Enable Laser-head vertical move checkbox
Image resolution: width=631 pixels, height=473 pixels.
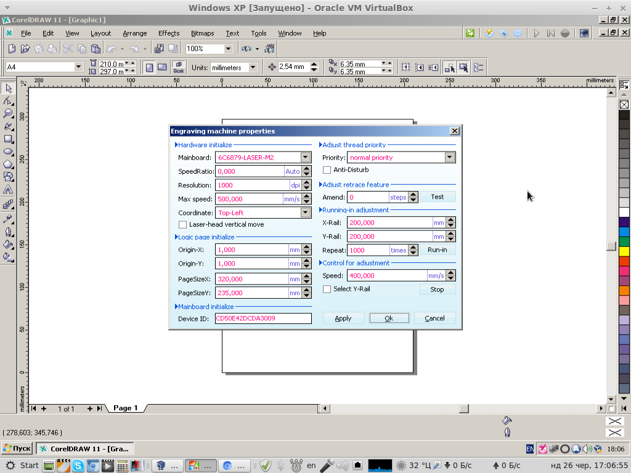(182, 225)
